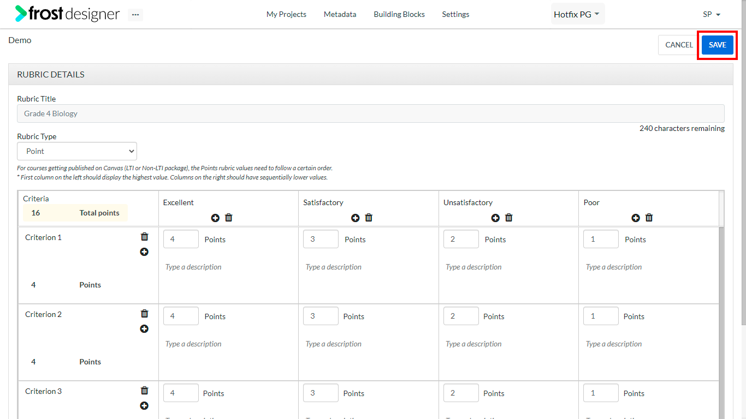The width and height of the screenshot is (746, 419).
Task: Delete the Satisfactory column
Action: pos(369,218)
